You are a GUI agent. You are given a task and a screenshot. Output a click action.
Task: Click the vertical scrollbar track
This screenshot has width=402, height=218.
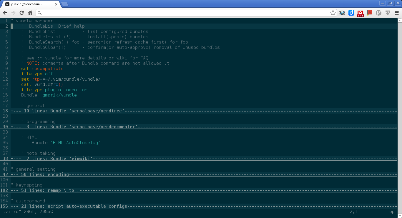point(400,118)
